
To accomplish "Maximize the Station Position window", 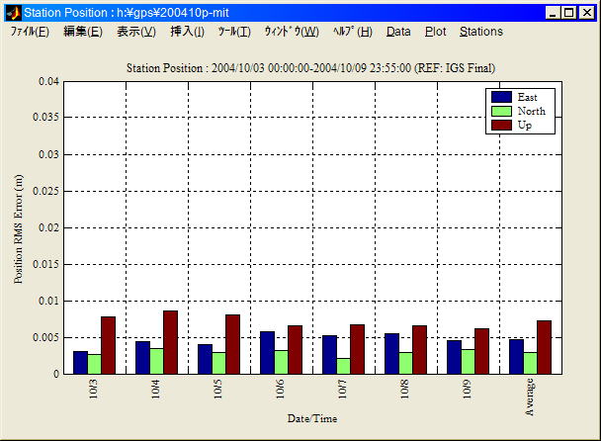I will click(x=569, y=12).
